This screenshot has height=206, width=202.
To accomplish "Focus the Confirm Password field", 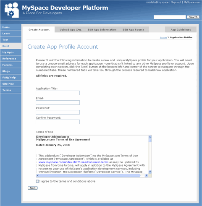I will [x=58, y=122].
